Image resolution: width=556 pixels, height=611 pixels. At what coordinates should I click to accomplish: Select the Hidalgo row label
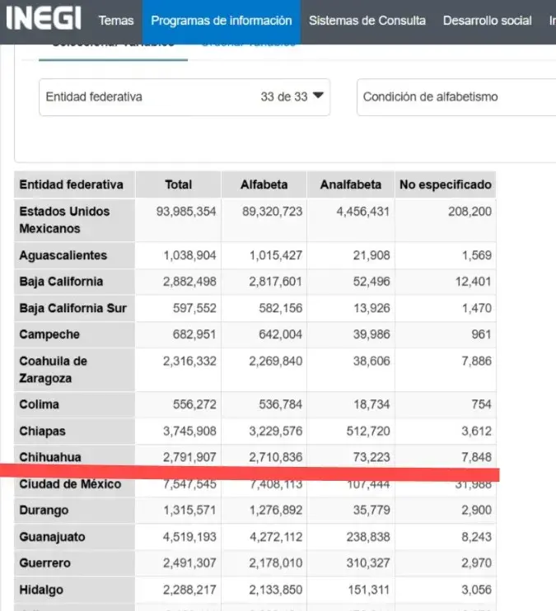40,590
